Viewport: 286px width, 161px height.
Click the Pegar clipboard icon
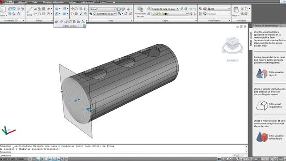click(236, 10)
